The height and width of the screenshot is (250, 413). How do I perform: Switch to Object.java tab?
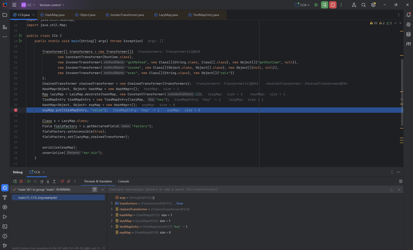tap(85, 15)
